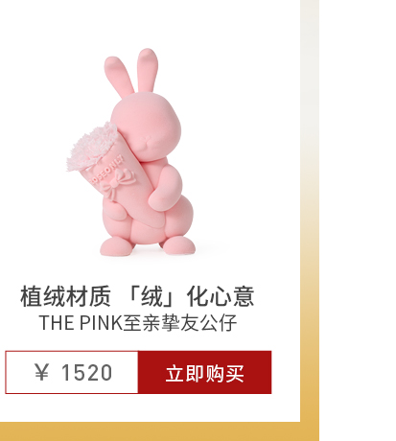Click the bunny's left ear
The width and height of the screenshot is (396, 441).
point(119,77)
